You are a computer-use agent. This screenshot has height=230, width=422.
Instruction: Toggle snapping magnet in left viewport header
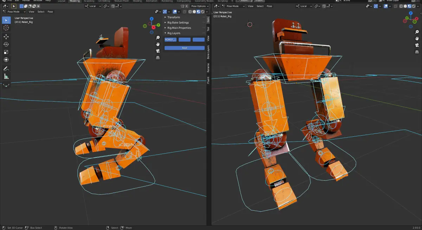click(113, 6)
